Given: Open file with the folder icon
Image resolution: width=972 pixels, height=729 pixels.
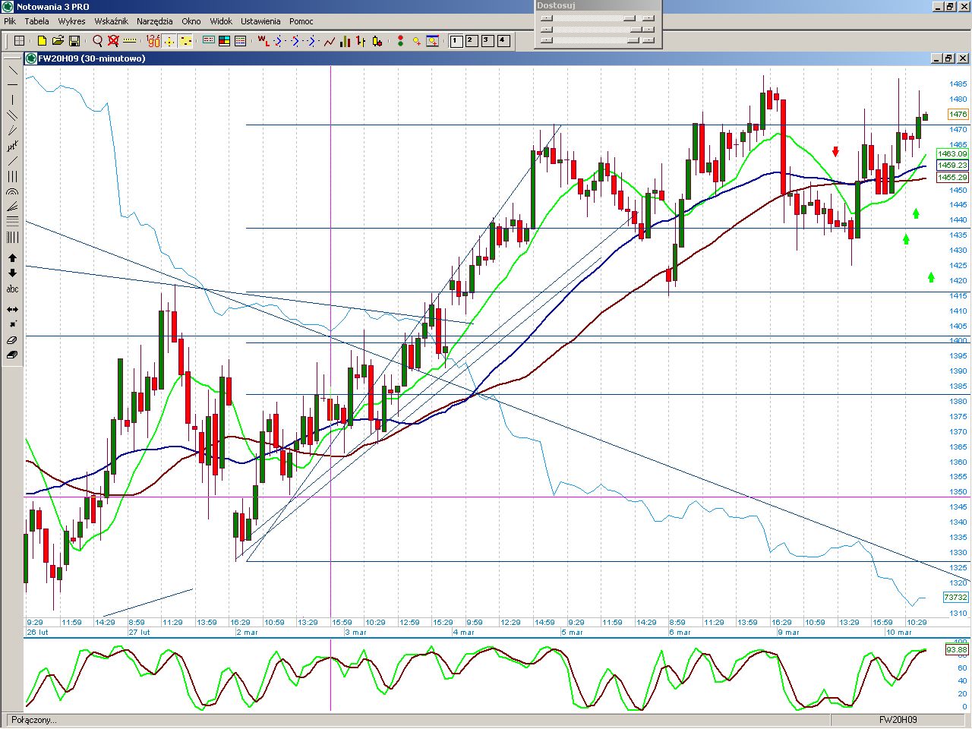Looking at the screenshot, I should [x=58, y=41].
